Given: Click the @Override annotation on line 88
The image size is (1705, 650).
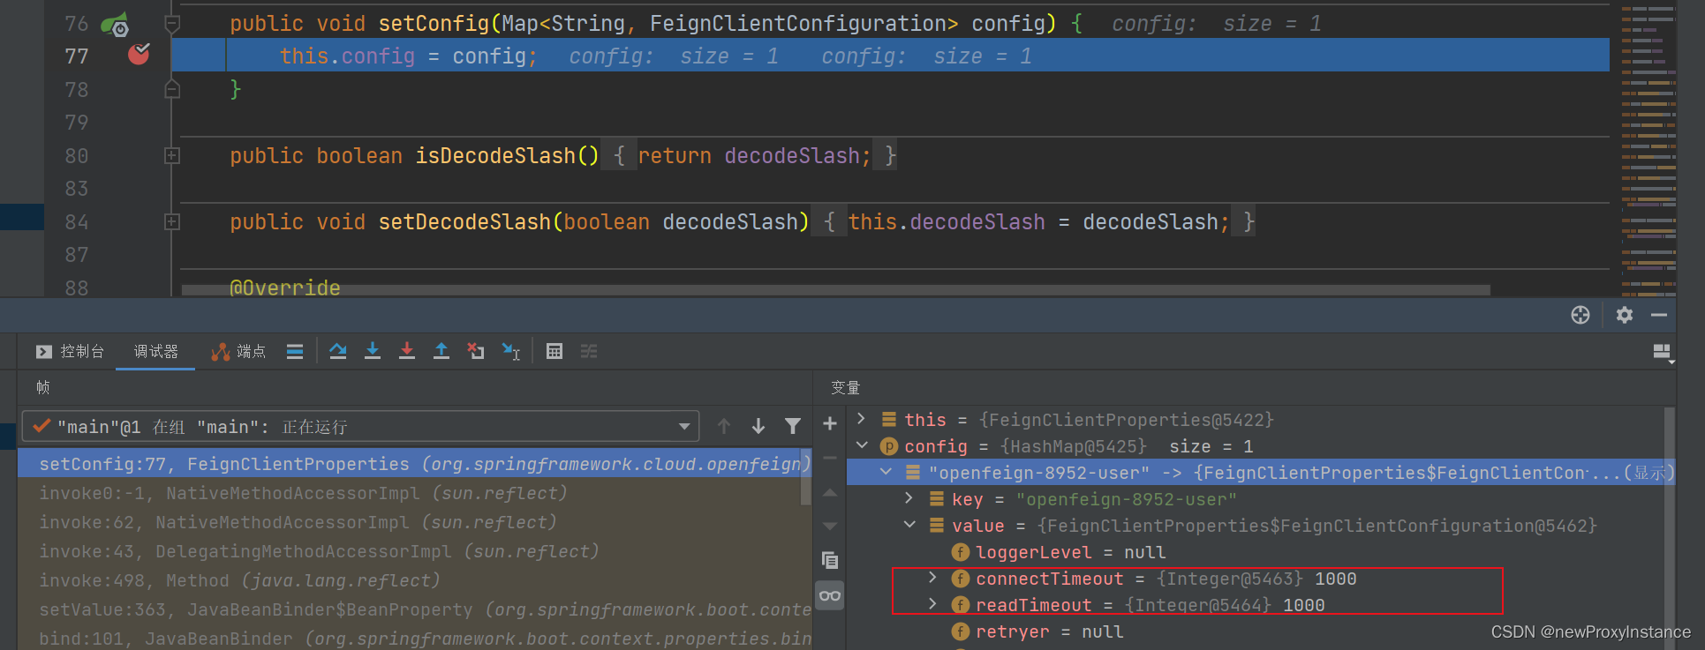Looking at the screenshot, I should pyautogui.click(x=285, y=288).
